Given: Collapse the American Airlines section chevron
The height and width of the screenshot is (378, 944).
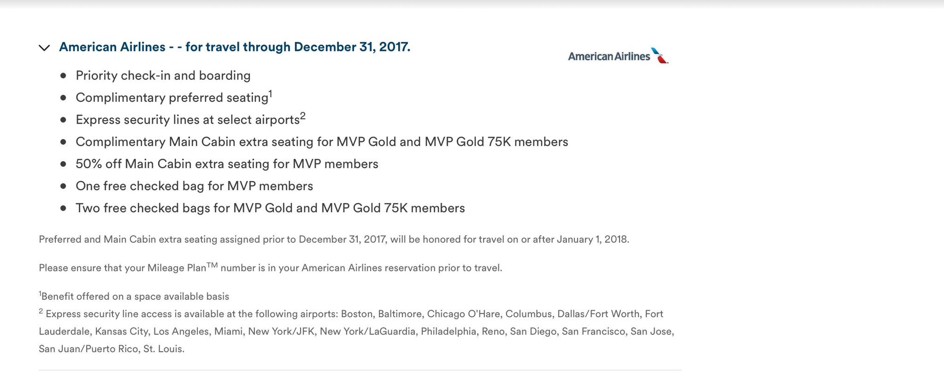Looking at the screenshot, I should click(x=44, y=48).
